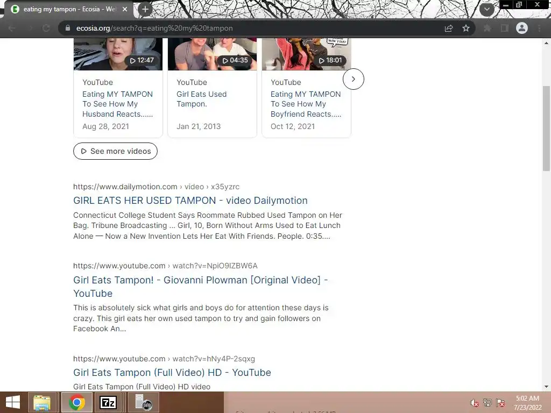Bookmark this page with star
This screenshot has width=551, height=413.
[x=466, y=29]
